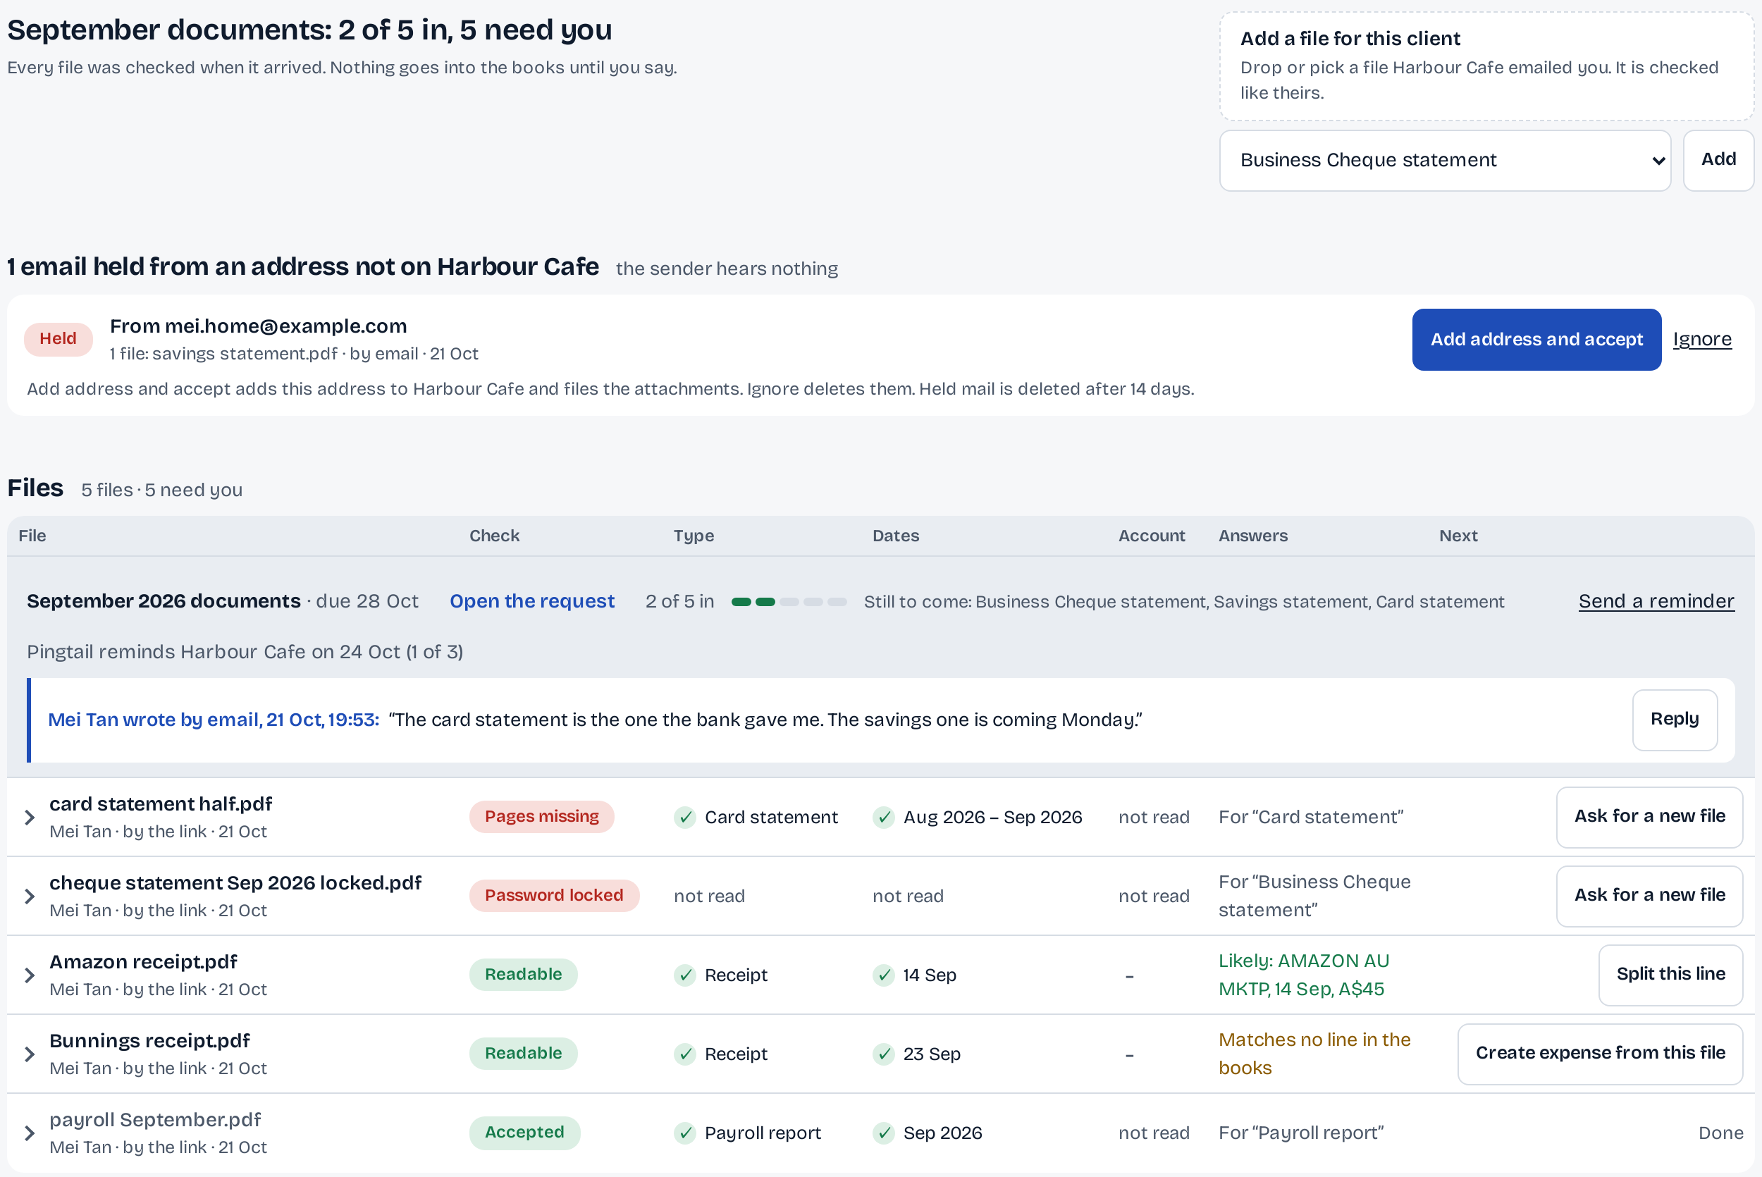Click the 'Add a file for this client' drop area
The height and width of the screenshot is (1177, 1762).
[x=1486, y=66]
